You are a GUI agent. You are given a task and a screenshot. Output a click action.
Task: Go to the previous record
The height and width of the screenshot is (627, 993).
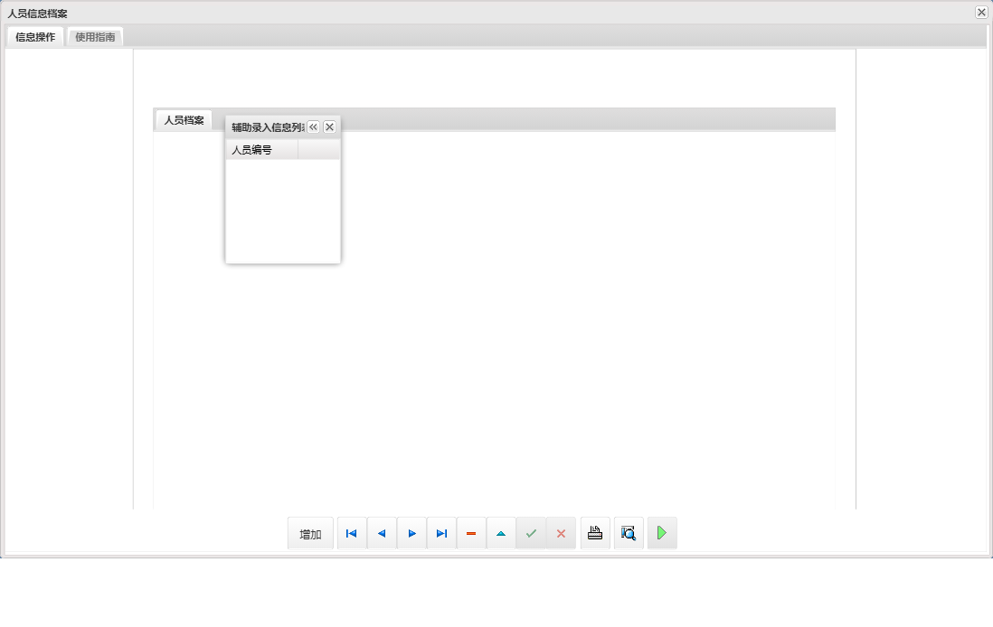pyautogui.click(x=382, y=533)
